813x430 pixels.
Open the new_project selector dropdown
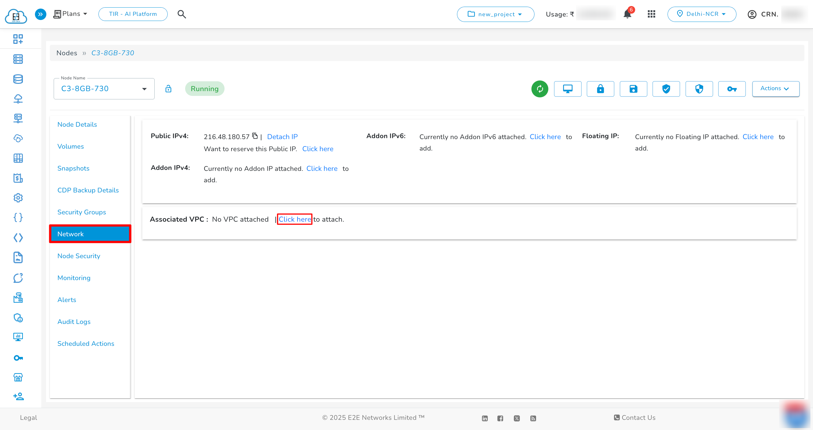[x=495, y=14]
